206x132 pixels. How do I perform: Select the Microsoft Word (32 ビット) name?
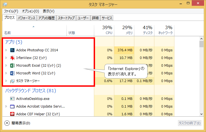36,73
